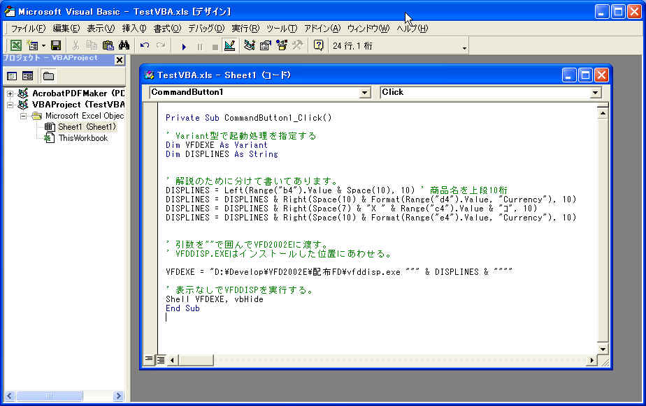Open the CommandButton1 object dropdown
Image resolution: width=646 pixels, height=406 pixels.
(365, 93)
